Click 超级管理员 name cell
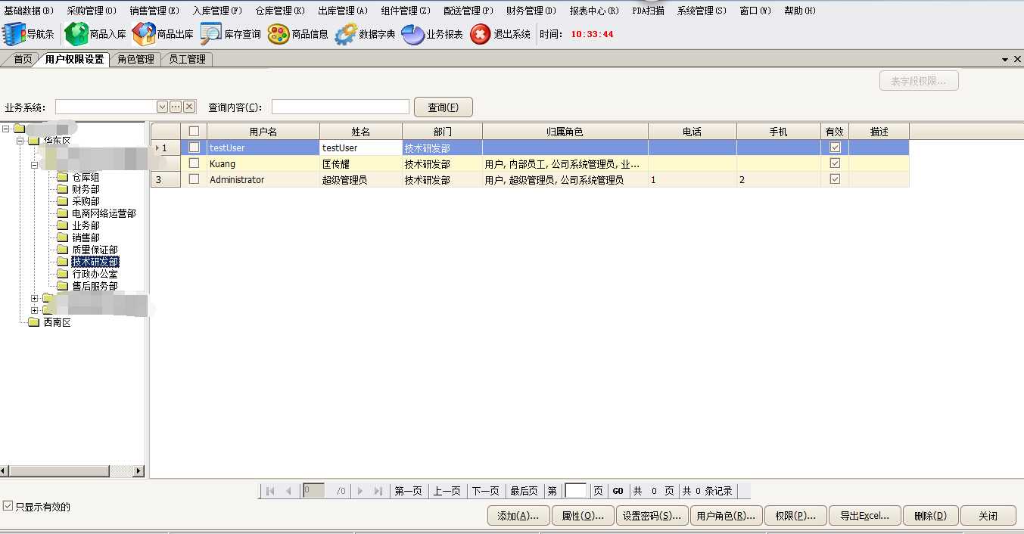The width and height of the screenshot is (1024, 534). [x=361, y=179]
